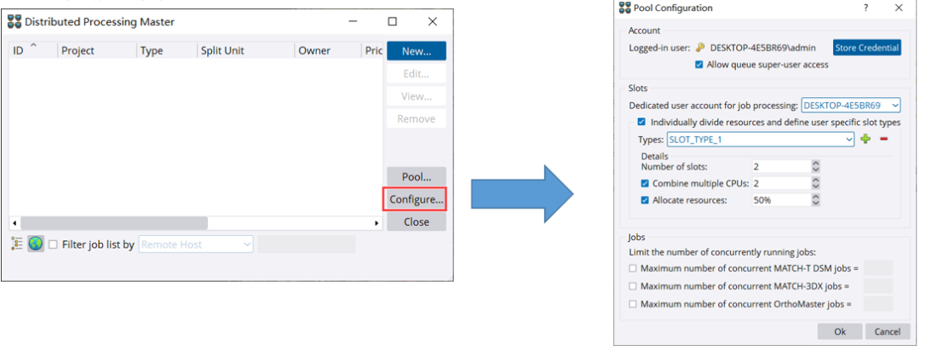Viewport: 943px width, 356px height.
Task: Uncheck Allow queue super-user access
Action: pyautogui.click(x=700, y=65)
